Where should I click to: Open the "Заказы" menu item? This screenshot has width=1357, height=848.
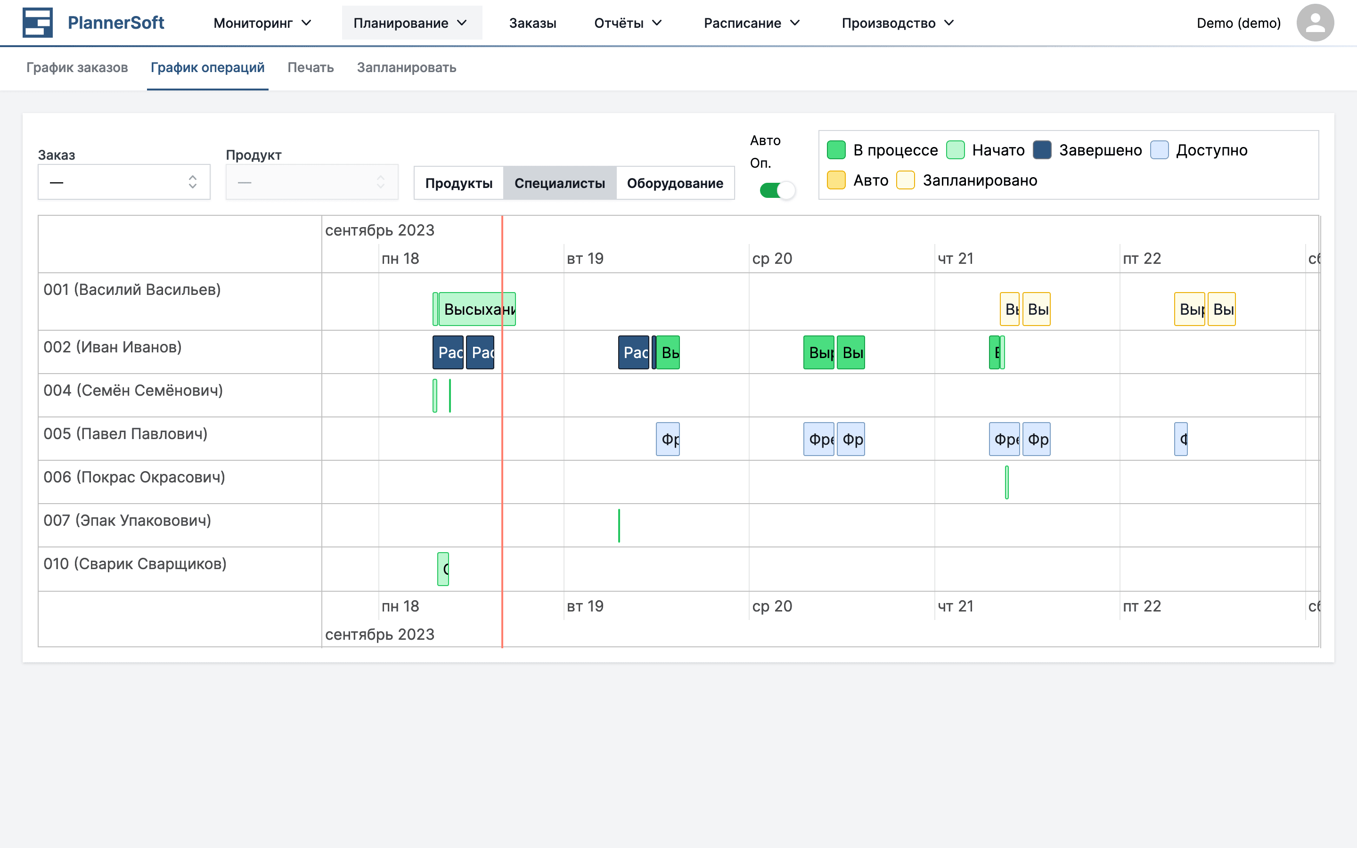533,23
